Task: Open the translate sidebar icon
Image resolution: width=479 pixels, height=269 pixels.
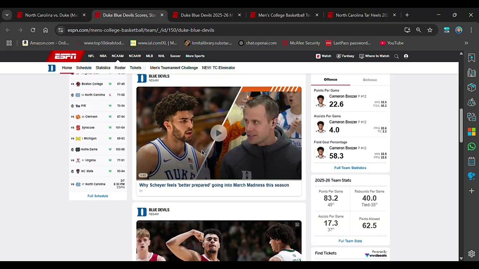Action: [472, 117]
